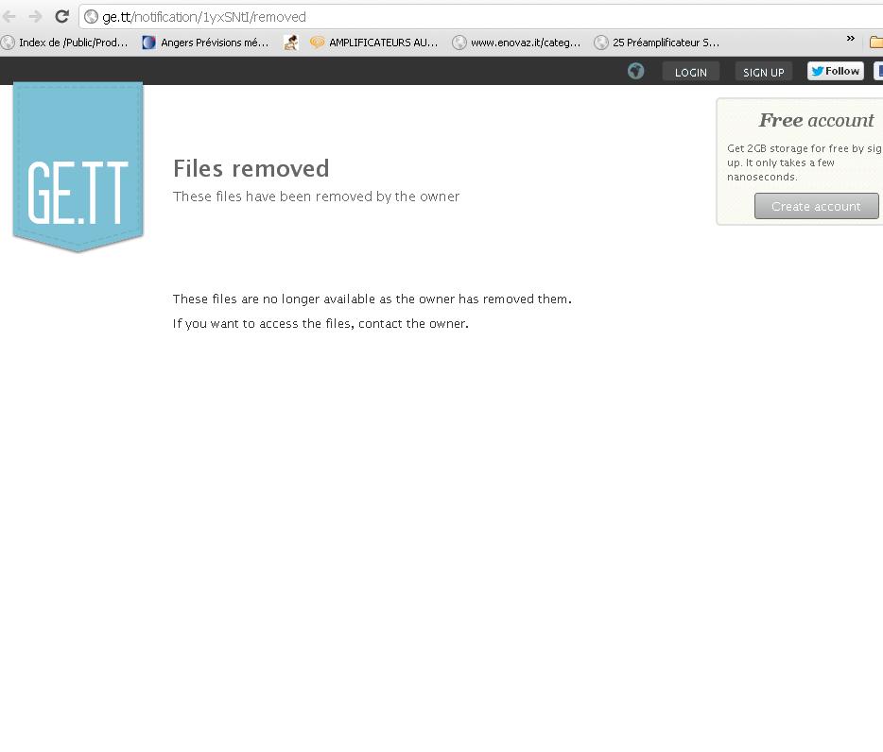Click the Create account button
Screen dimensions: 883x752
click(817, 206)
